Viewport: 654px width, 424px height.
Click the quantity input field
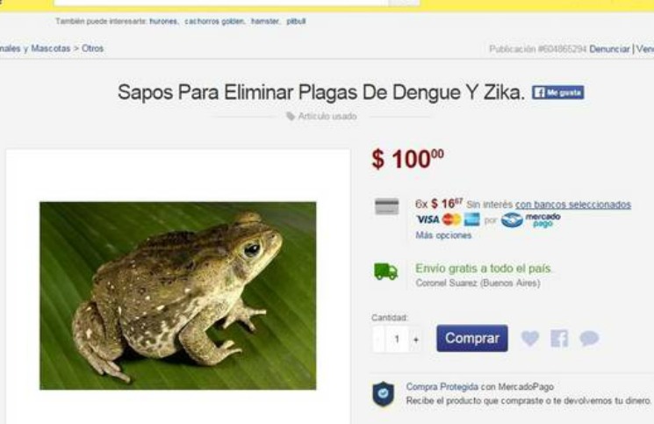(397, 340)
